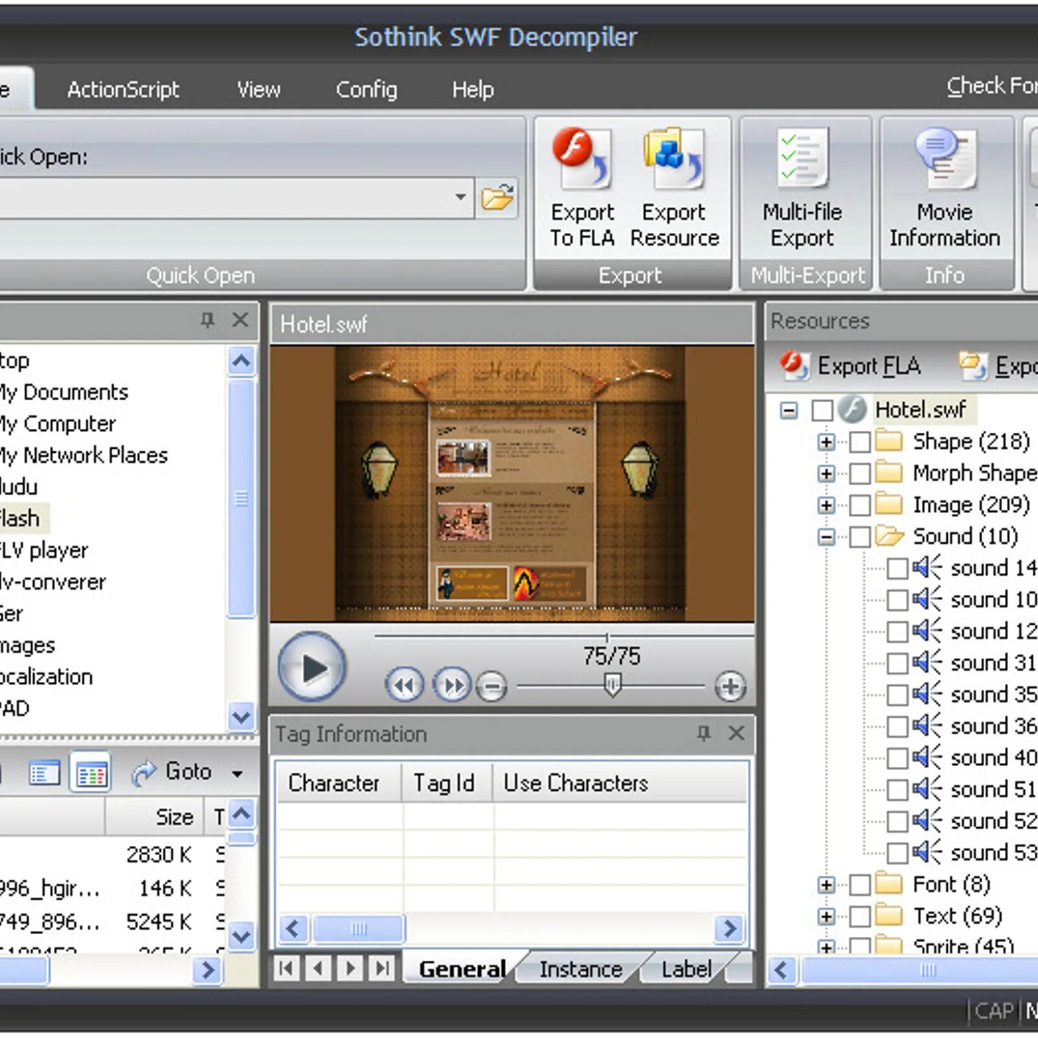Open the Quick Open dropdown arrow
1038x1038 pixels.
(x=460, y=197)
